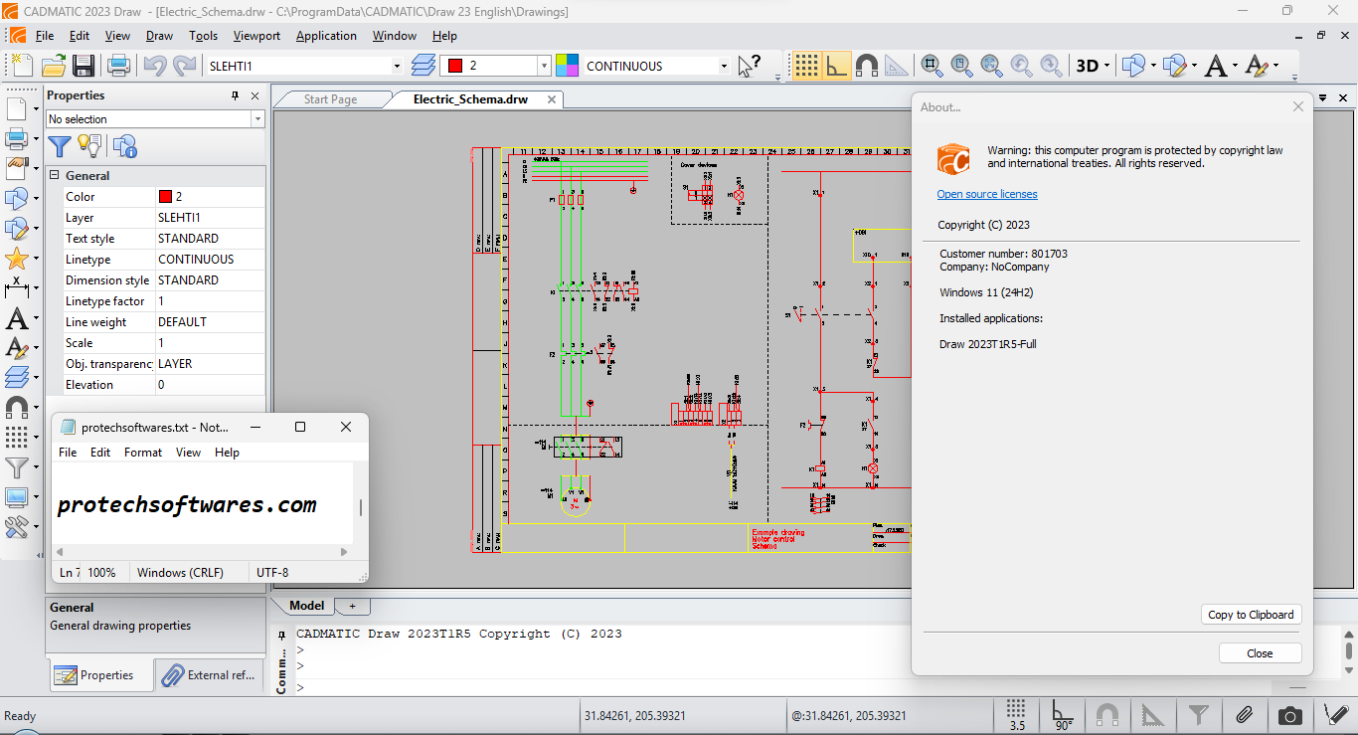The image size is (1358, 735).
Task: Toggle the magnet snap in the status bar
Action: [1106, 715]
